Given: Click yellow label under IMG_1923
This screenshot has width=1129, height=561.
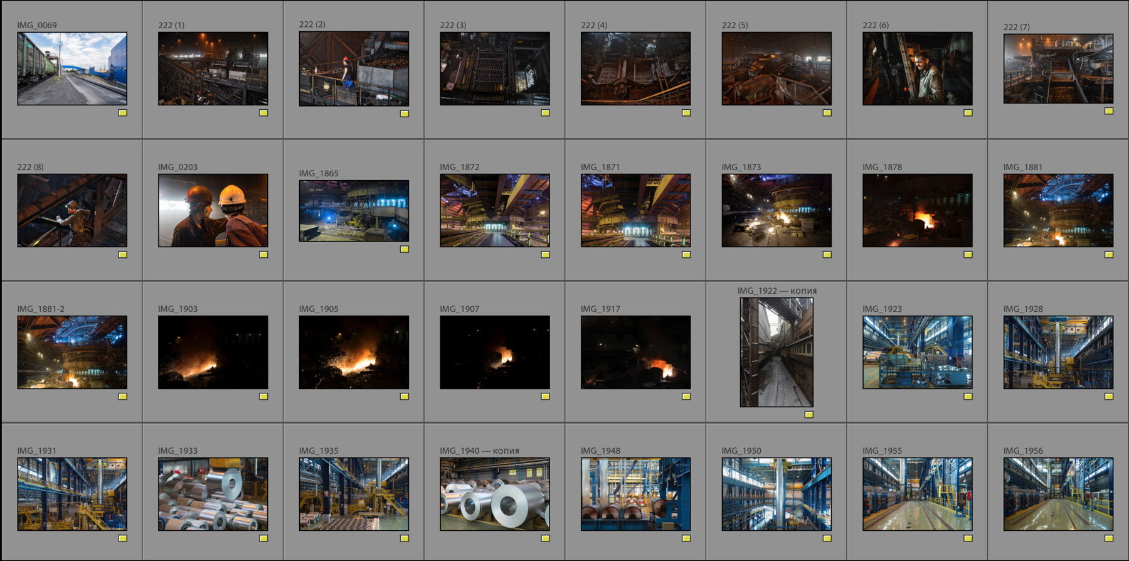Looking at the screenshot, I should [968, 397].
